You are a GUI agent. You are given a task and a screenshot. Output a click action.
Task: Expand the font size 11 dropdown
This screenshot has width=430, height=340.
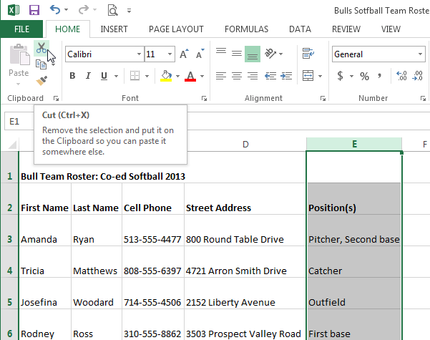tap(171, 54)
